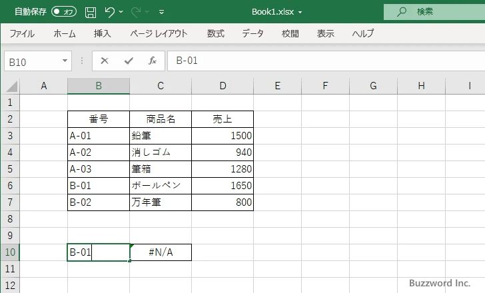Click cell containing 鉛筆
Image resolution: width=485 pixels, height=293 pixels.
point(161,136)
